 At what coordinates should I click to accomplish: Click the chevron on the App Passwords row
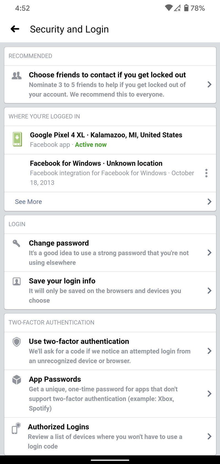pos(210,394)
